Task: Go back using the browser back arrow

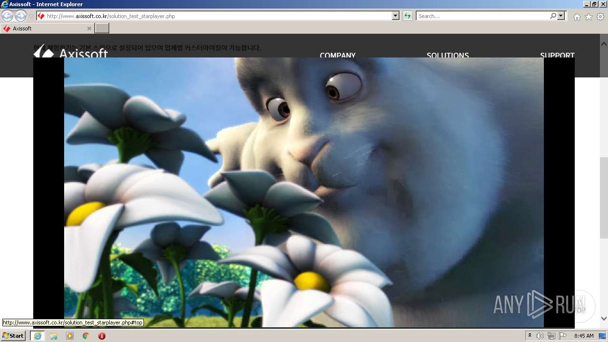Action: pos(7,16)
